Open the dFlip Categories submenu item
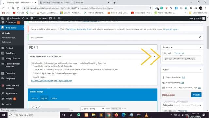Image resolution: width=209 pixels, height=118 pixels. (7, 42)
